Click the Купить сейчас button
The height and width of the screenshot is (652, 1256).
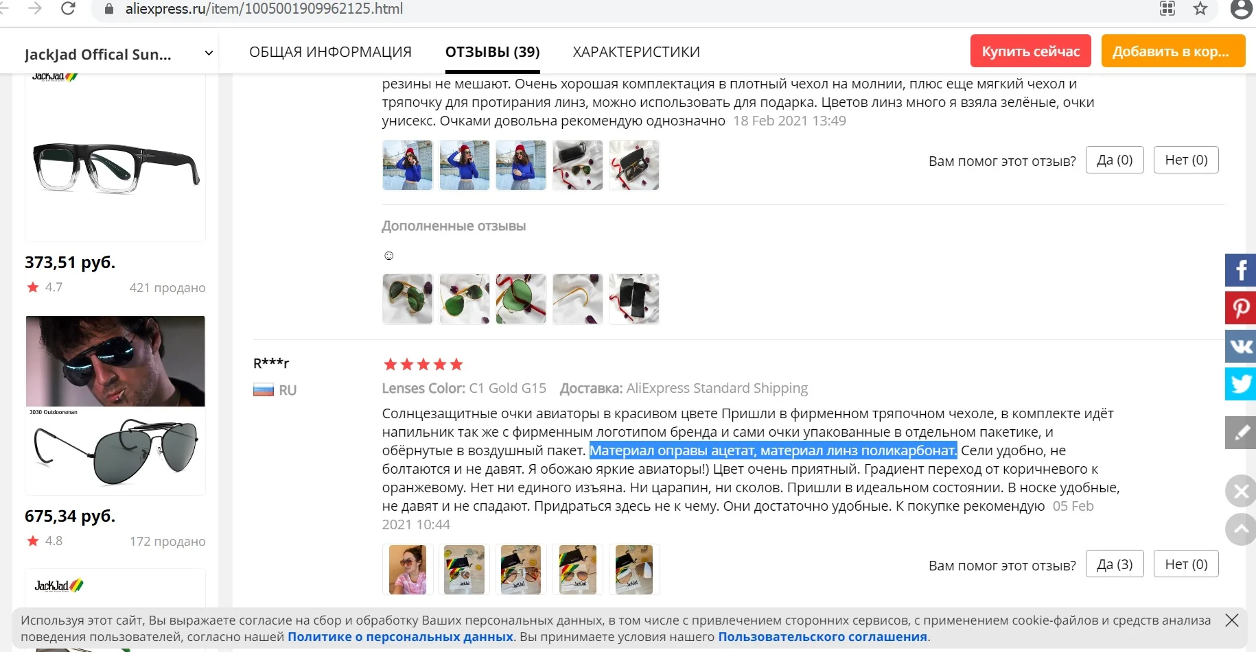coord(1030,51)
